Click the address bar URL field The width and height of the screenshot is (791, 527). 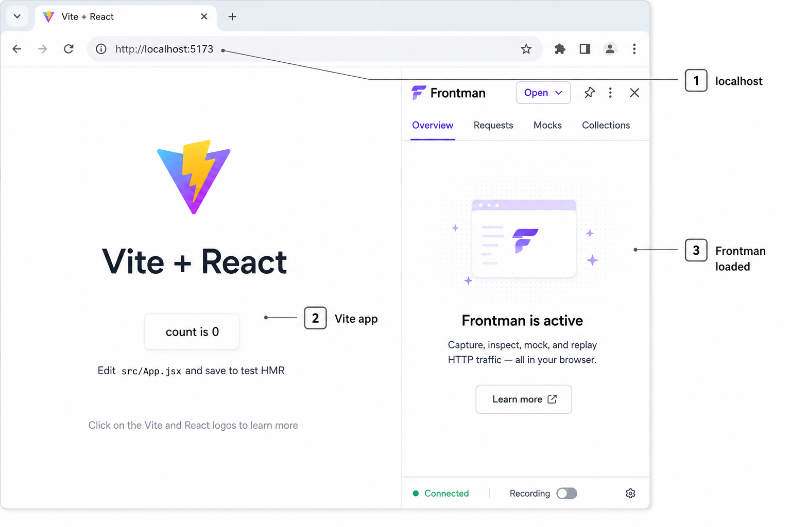(315, 49)
